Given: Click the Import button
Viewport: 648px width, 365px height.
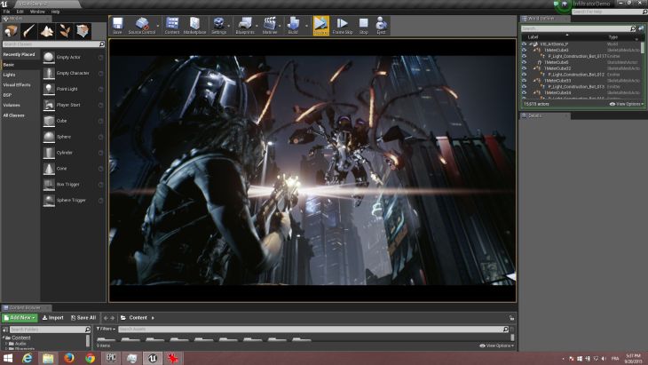Looking at the screenshot, I should (x=53, y=318).
